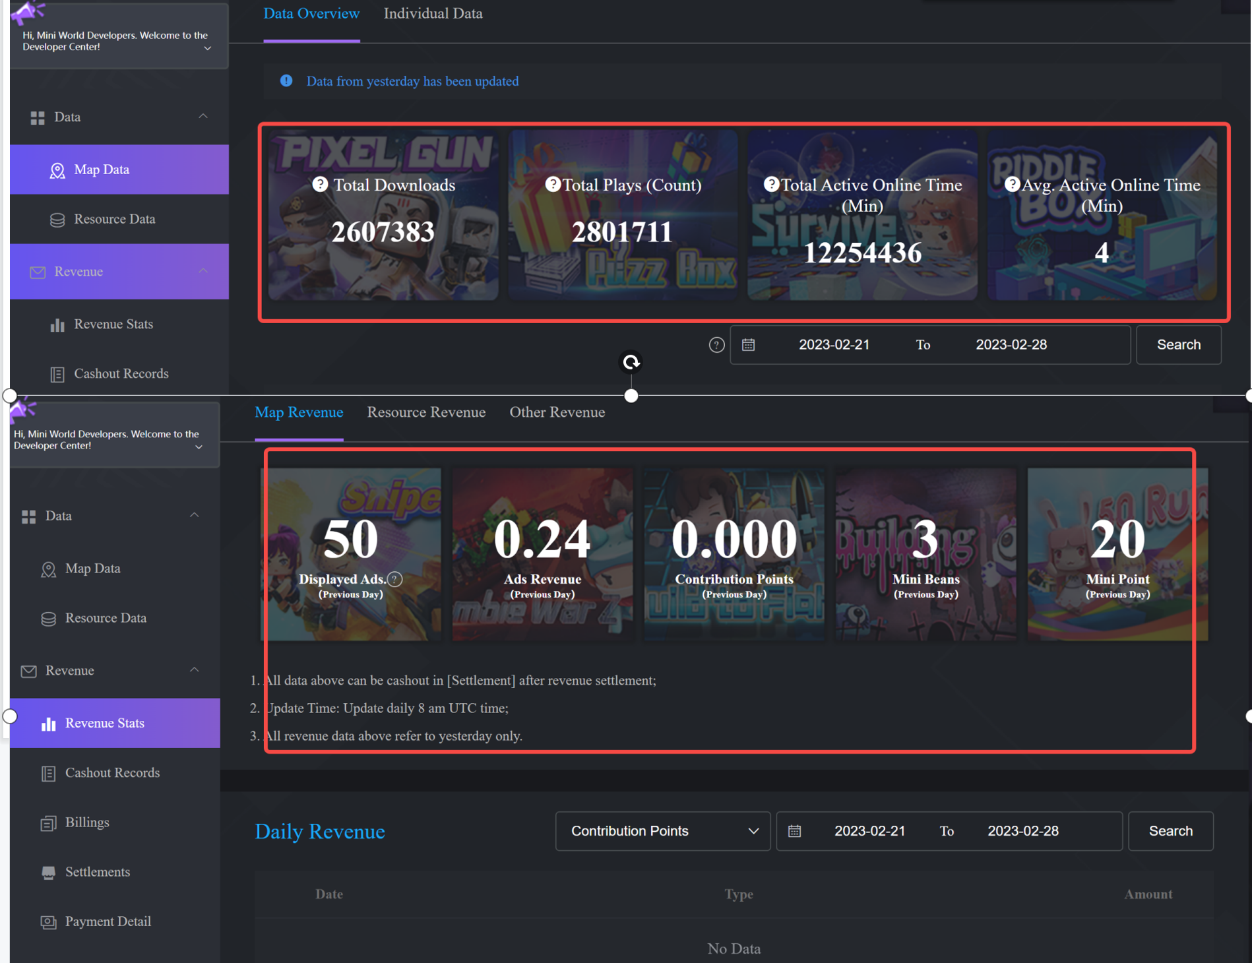The image size is (1252, 963).
Task: Click help icon beside Total Downloads
Action: pyautogui.click(x=320, y=185)
